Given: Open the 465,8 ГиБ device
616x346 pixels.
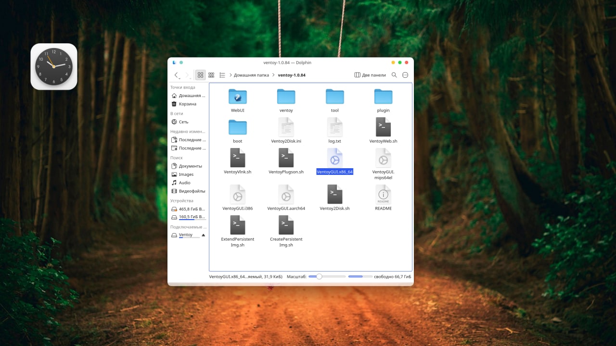Looking at the screenshot, I should 188,209.
